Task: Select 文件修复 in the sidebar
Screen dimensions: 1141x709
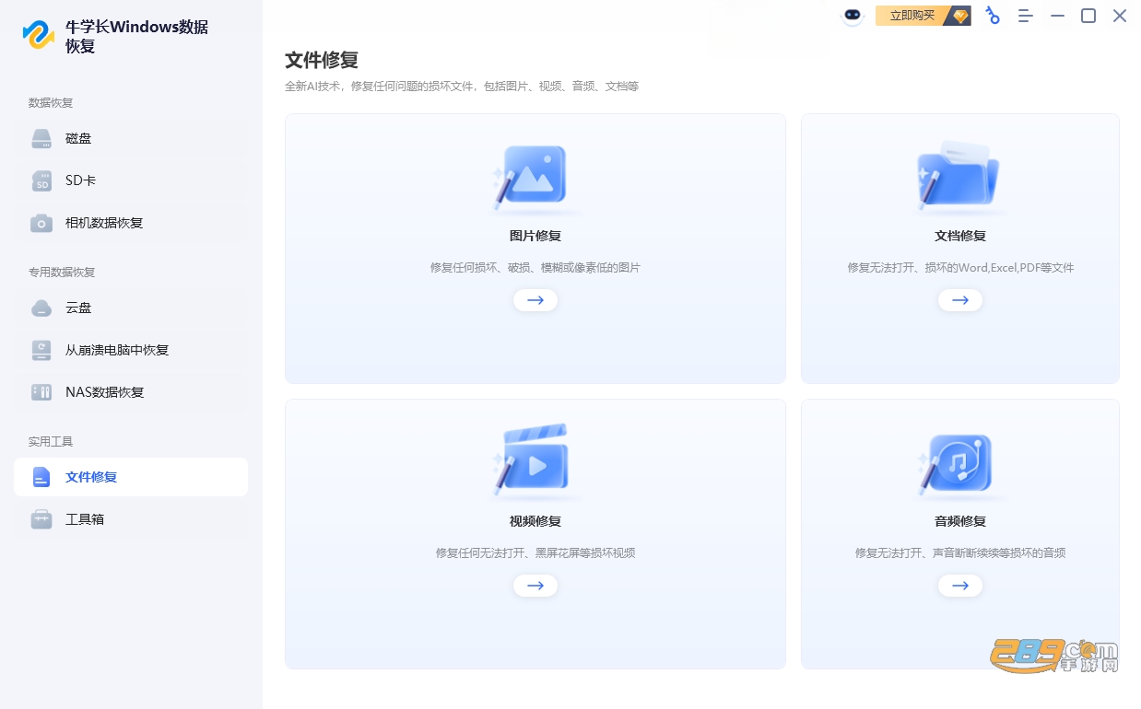Action: pos(131,477)
